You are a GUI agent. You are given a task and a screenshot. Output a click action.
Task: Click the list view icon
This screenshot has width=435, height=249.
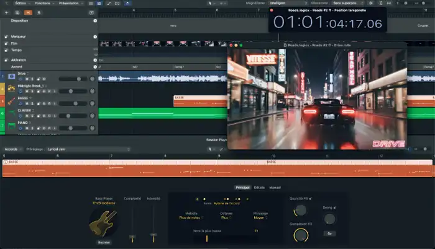click(91, 3)
